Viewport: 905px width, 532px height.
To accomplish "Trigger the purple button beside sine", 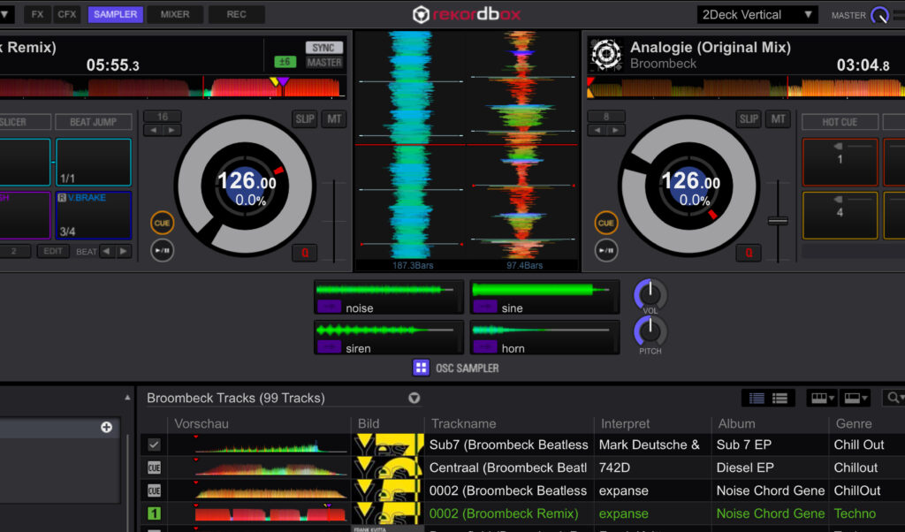I will 485,307.
